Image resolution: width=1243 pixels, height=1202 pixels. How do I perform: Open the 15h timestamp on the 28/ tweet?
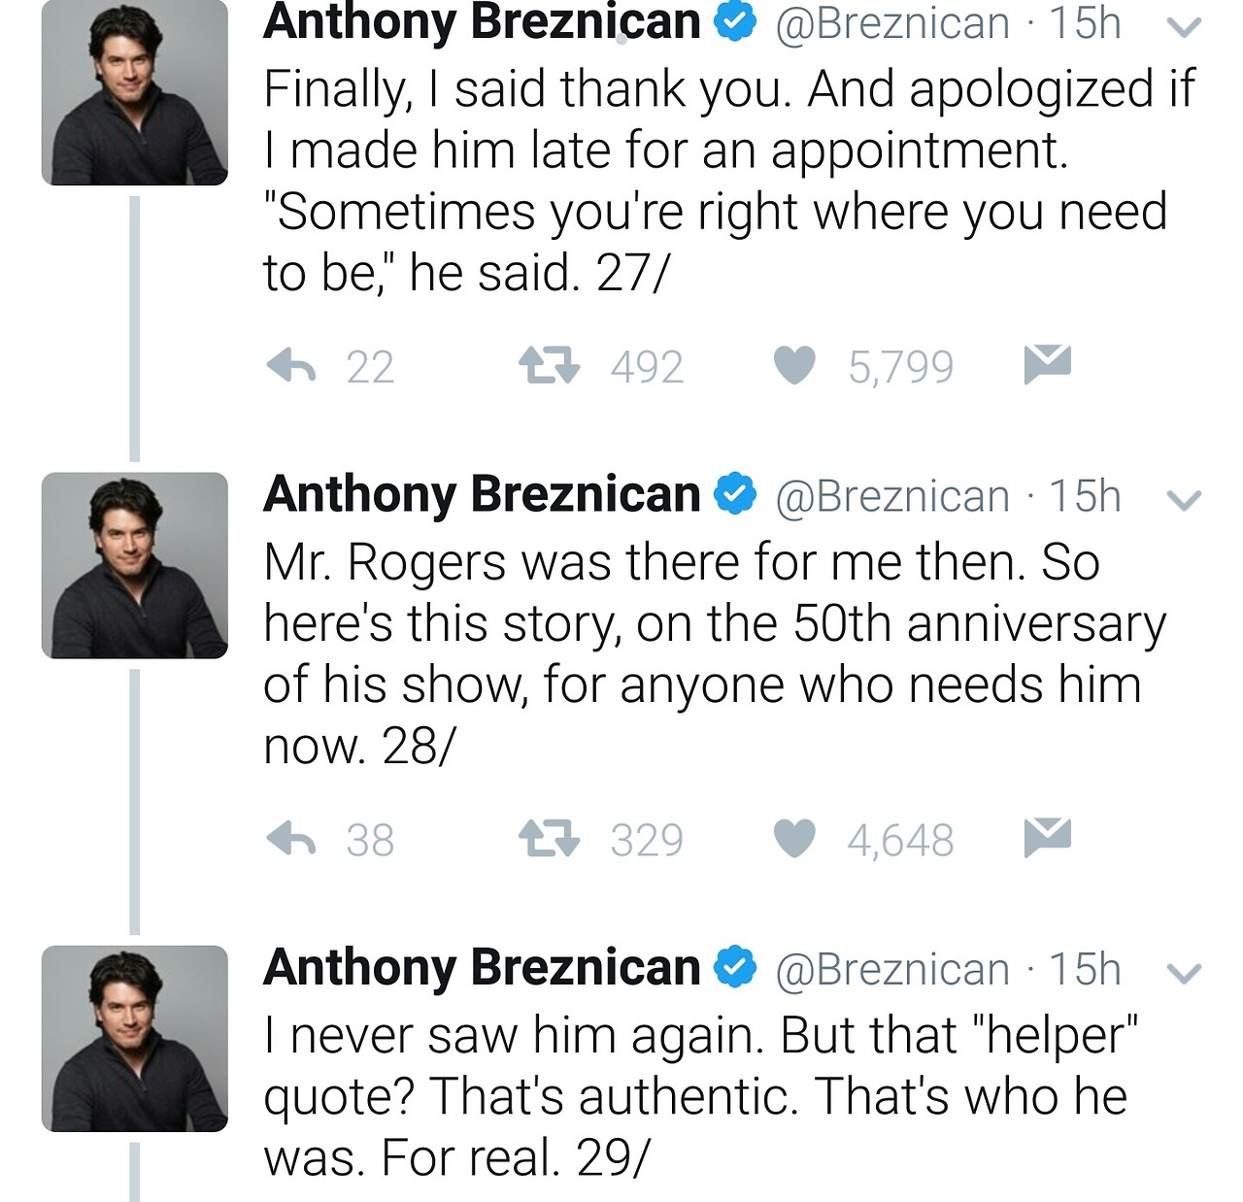[x=1085, y=497]
